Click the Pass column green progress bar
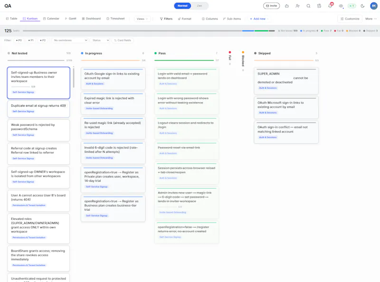 184,60
